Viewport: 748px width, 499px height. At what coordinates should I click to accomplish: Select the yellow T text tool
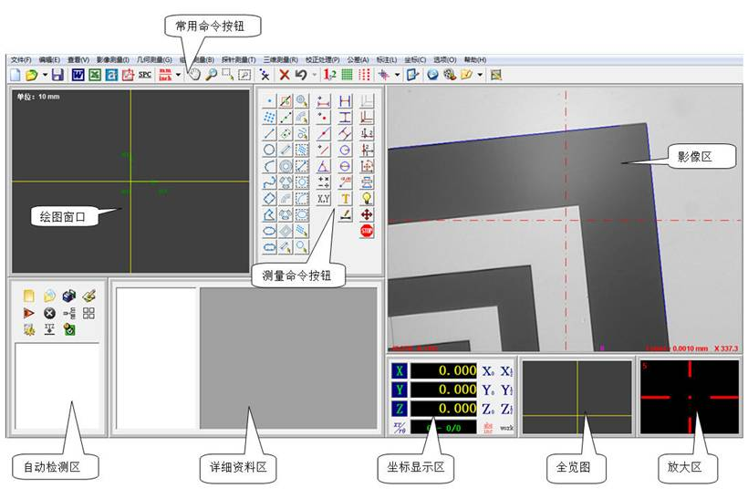coord(345,198)
